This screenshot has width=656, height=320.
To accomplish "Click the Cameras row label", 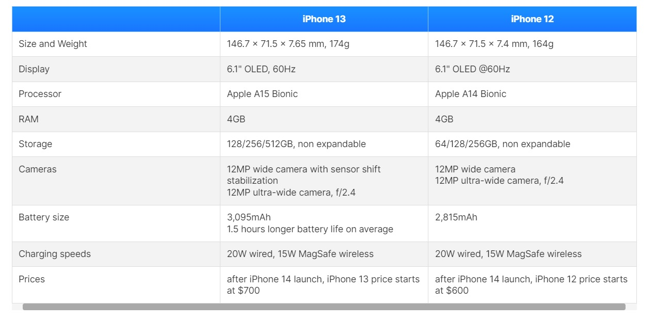I will click(x=38, y=169).
